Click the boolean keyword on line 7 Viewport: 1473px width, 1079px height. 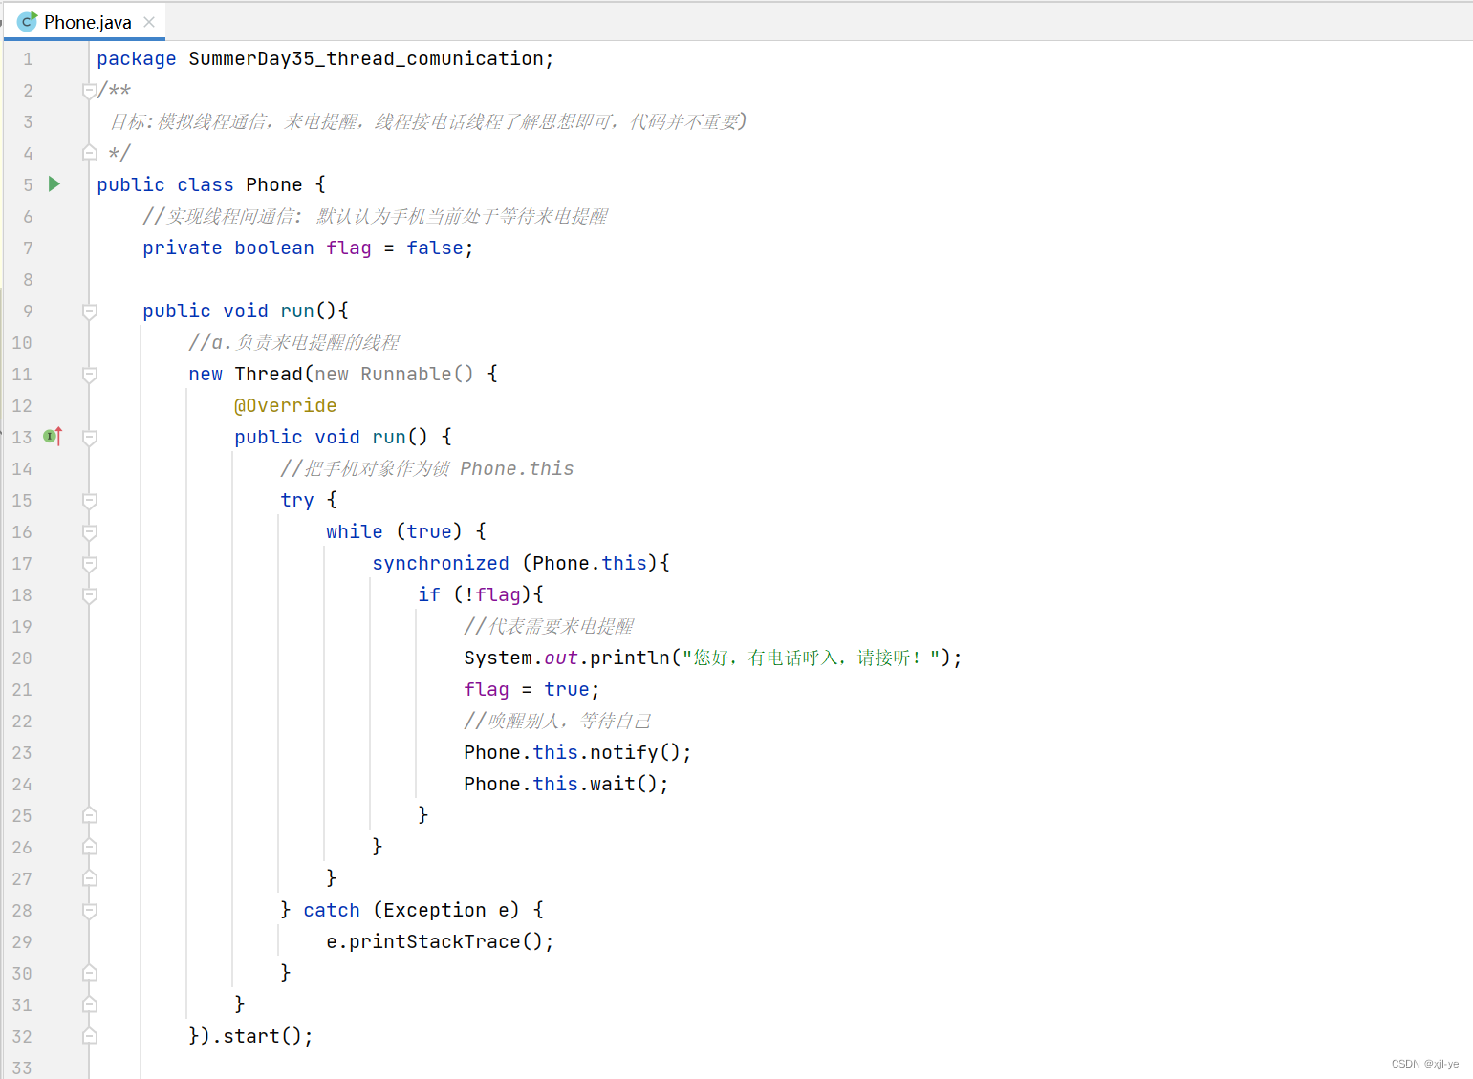tap(274, 248)
